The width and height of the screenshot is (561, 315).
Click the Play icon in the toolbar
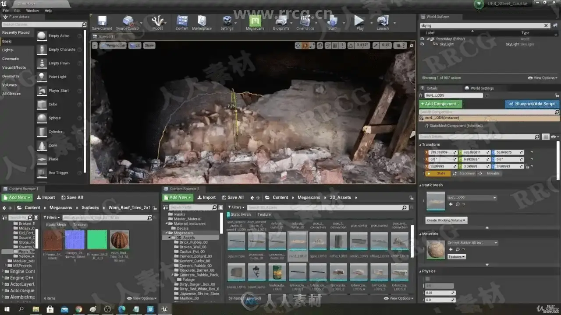(x=359, y=21)
